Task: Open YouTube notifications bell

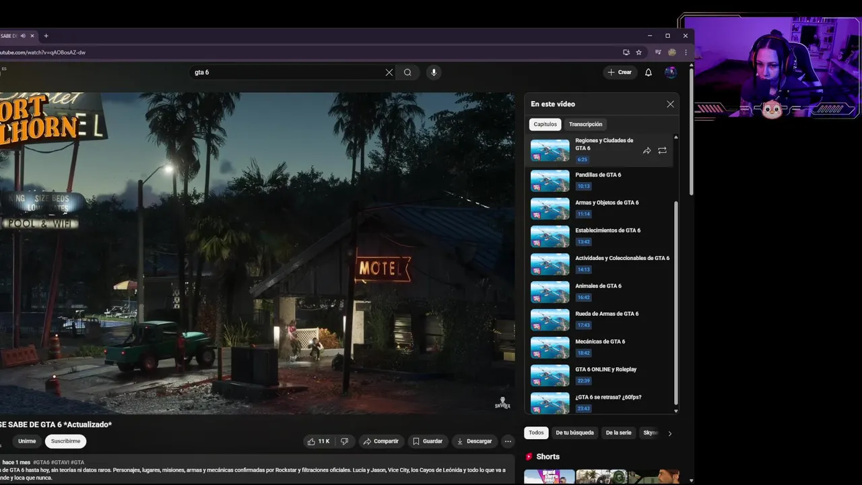Action: tap(649, 72)
